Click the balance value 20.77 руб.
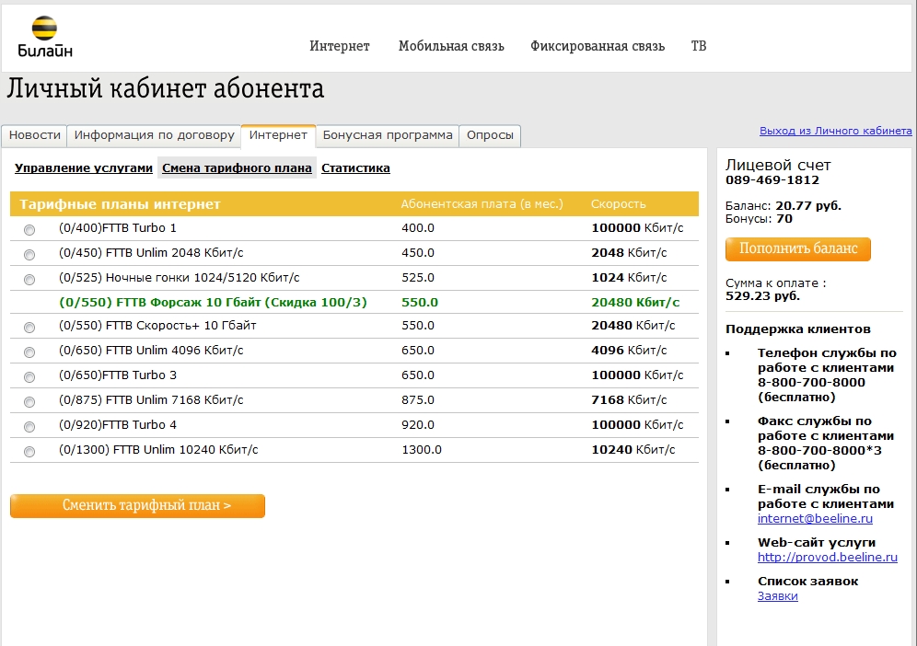This screenshot has height=646, width=917. [x=808, y=206]
